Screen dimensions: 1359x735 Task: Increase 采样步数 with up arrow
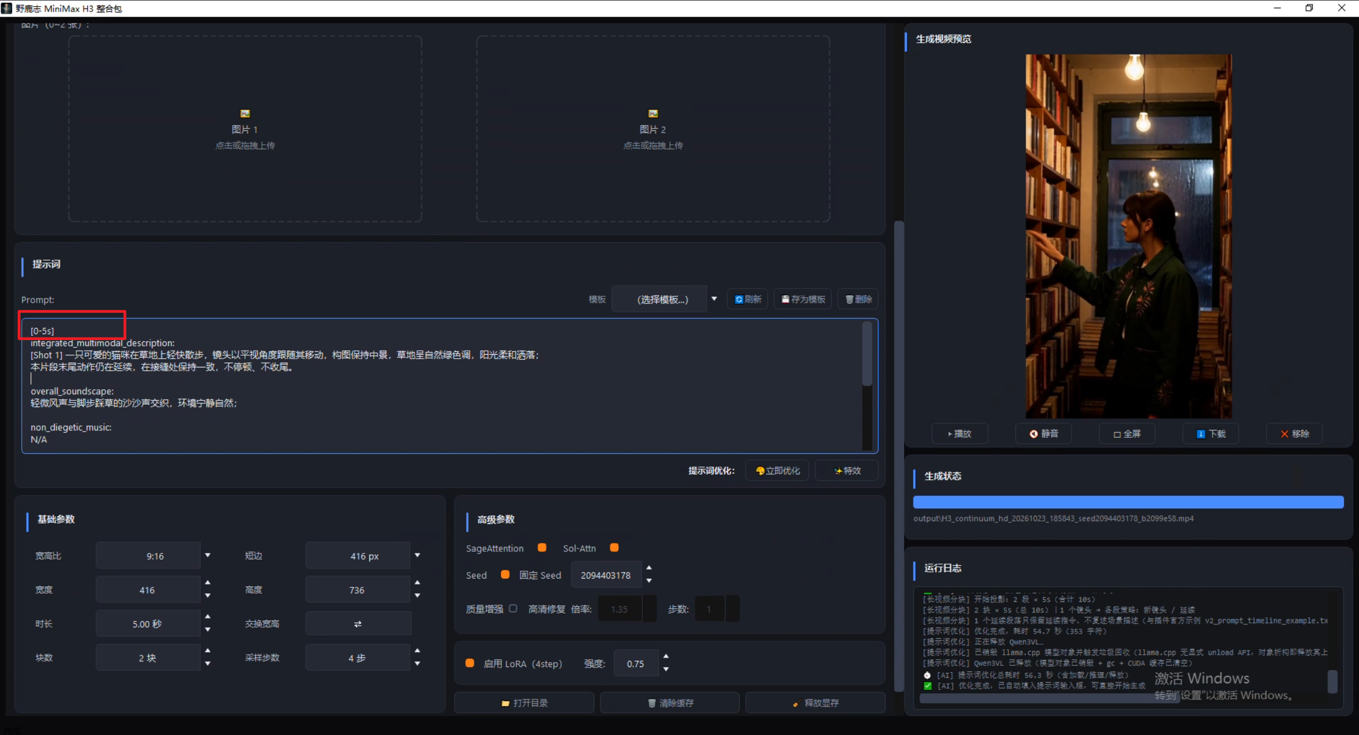[x=417, y=650]
